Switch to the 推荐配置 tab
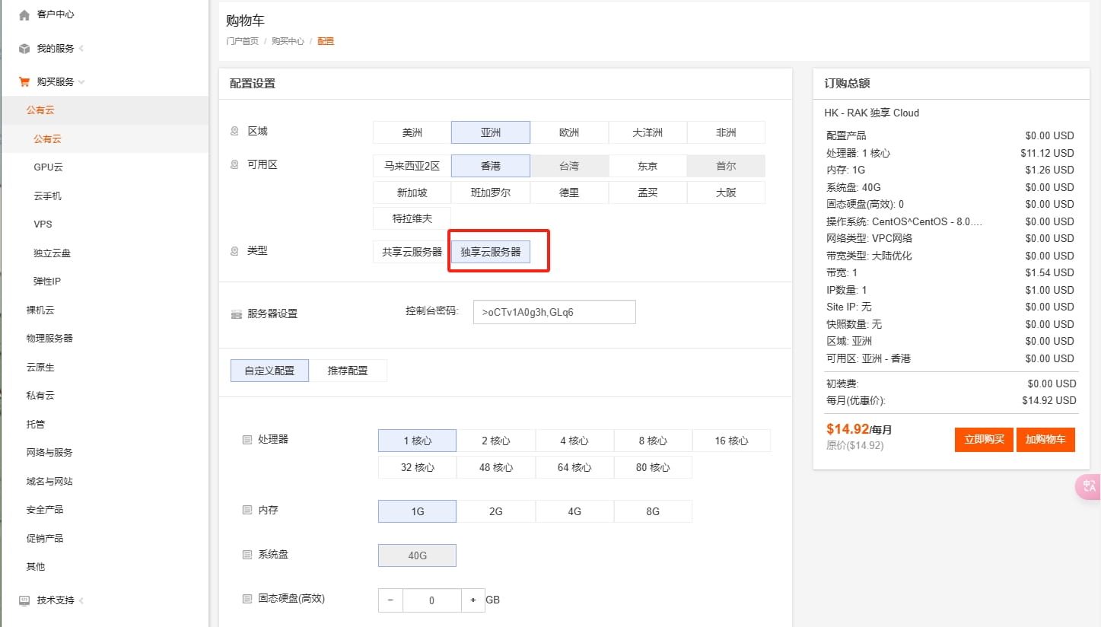Image resolution: width=1101 pixels, height=627 pixels. point(349,371)
